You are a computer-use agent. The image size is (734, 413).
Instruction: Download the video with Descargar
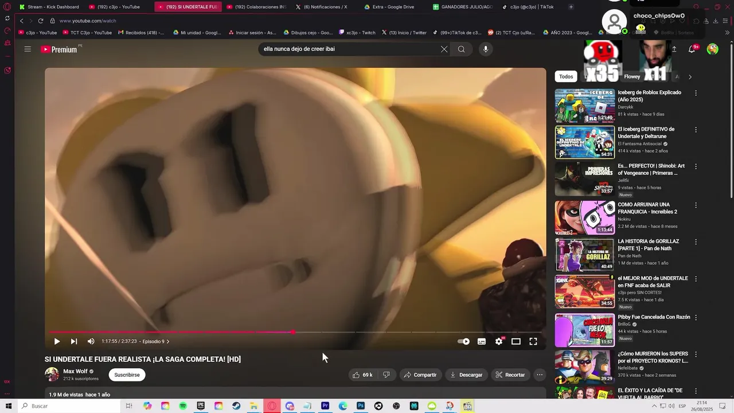point(466,375)
